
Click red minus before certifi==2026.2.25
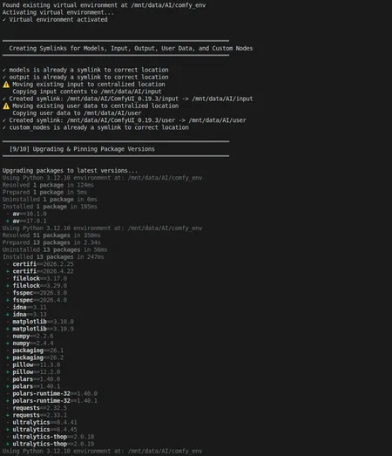coord(8,264)
